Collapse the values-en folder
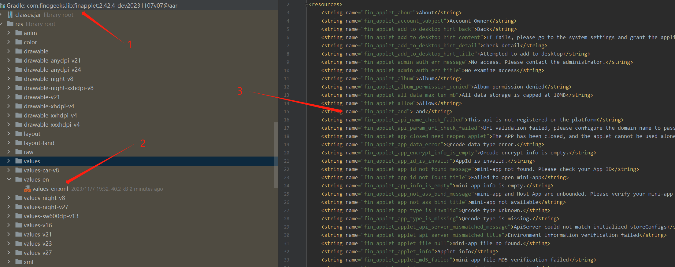 [9, 179]
